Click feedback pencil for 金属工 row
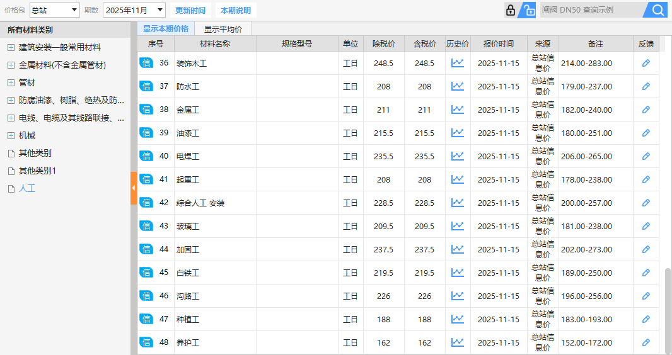672x355 pixels. 646,110
